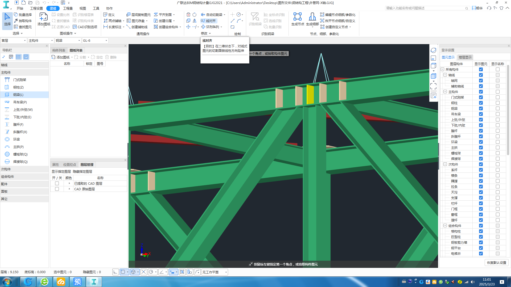Click the 2D view icon
The width and height of the screenshot is (511, 287).
[x=433, y=58]
